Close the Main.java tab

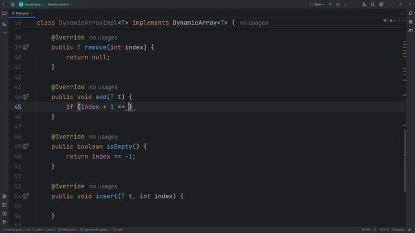click(x=32, y=13)
